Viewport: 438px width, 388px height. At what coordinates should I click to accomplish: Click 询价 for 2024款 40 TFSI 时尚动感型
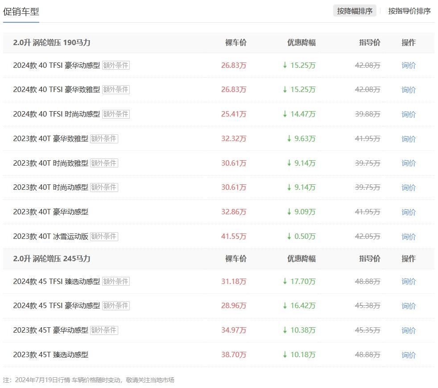408,114
